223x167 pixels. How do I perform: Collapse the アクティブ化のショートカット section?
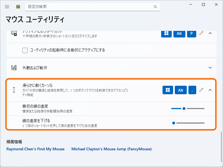[x=210, y=33]
